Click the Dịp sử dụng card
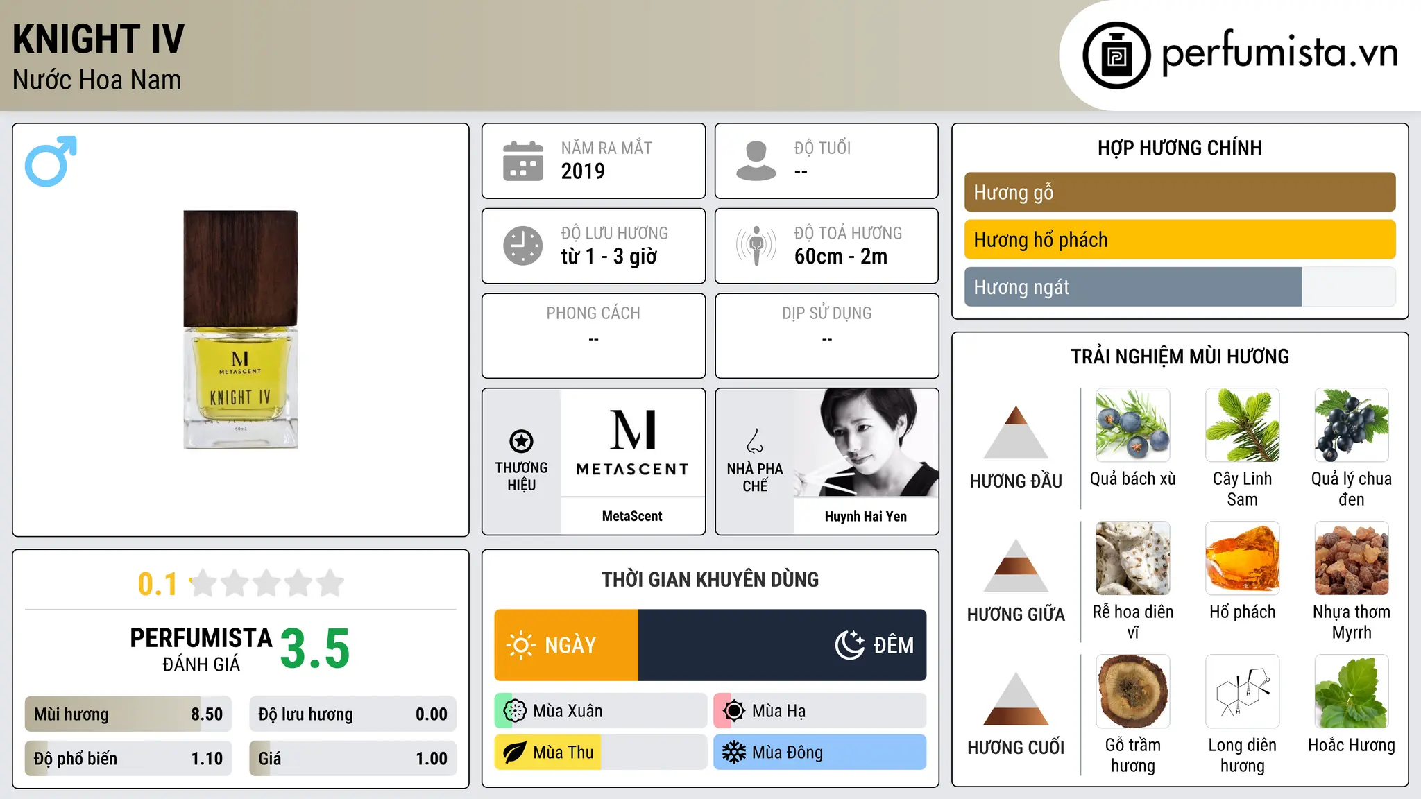The image size is (1421, 799). [827, 336]
